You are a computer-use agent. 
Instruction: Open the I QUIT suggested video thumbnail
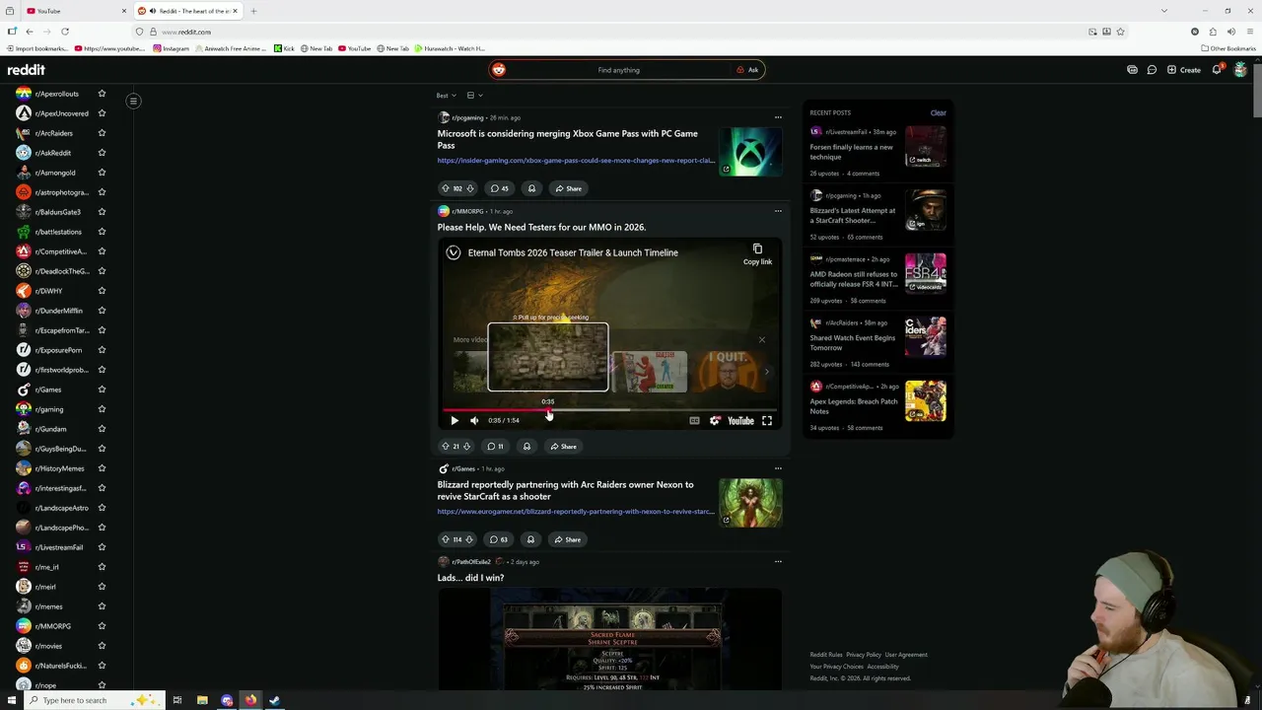(730, 371)
